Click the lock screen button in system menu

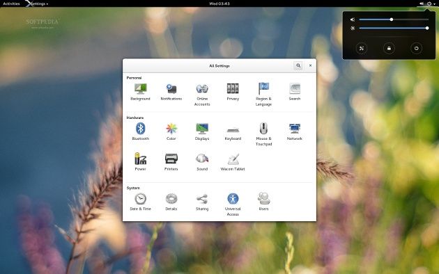(389, 48)
